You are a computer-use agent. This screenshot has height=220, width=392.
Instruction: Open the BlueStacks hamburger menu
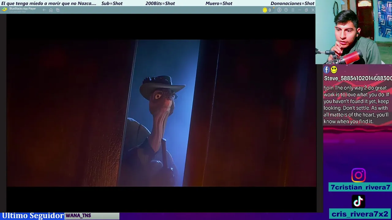coord(293,10)
